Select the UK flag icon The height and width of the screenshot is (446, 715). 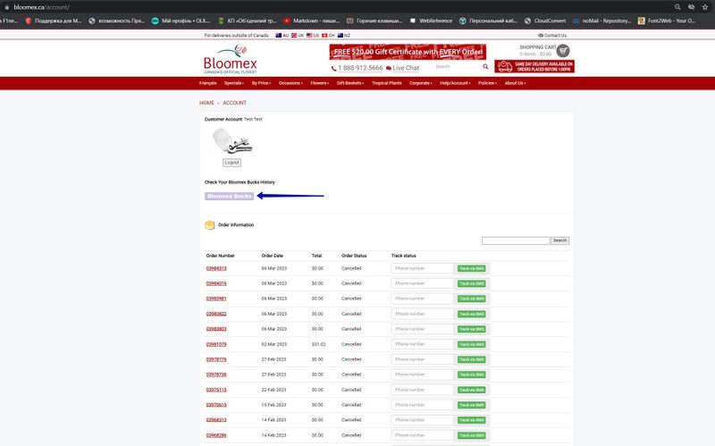[x=294, y=35]
